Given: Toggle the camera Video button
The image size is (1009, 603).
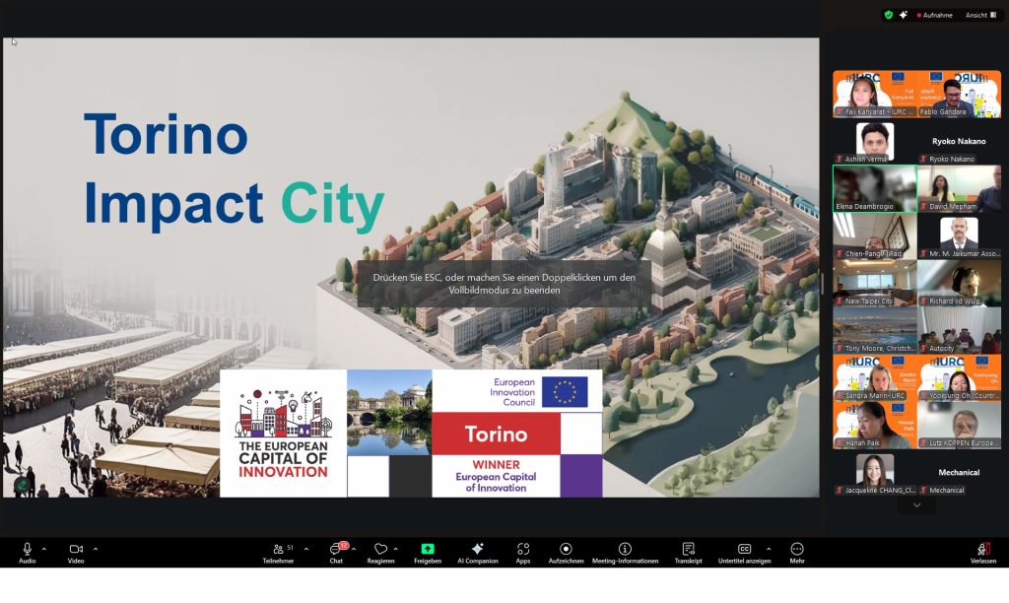Looking at the screenshot, I should 76,549.
